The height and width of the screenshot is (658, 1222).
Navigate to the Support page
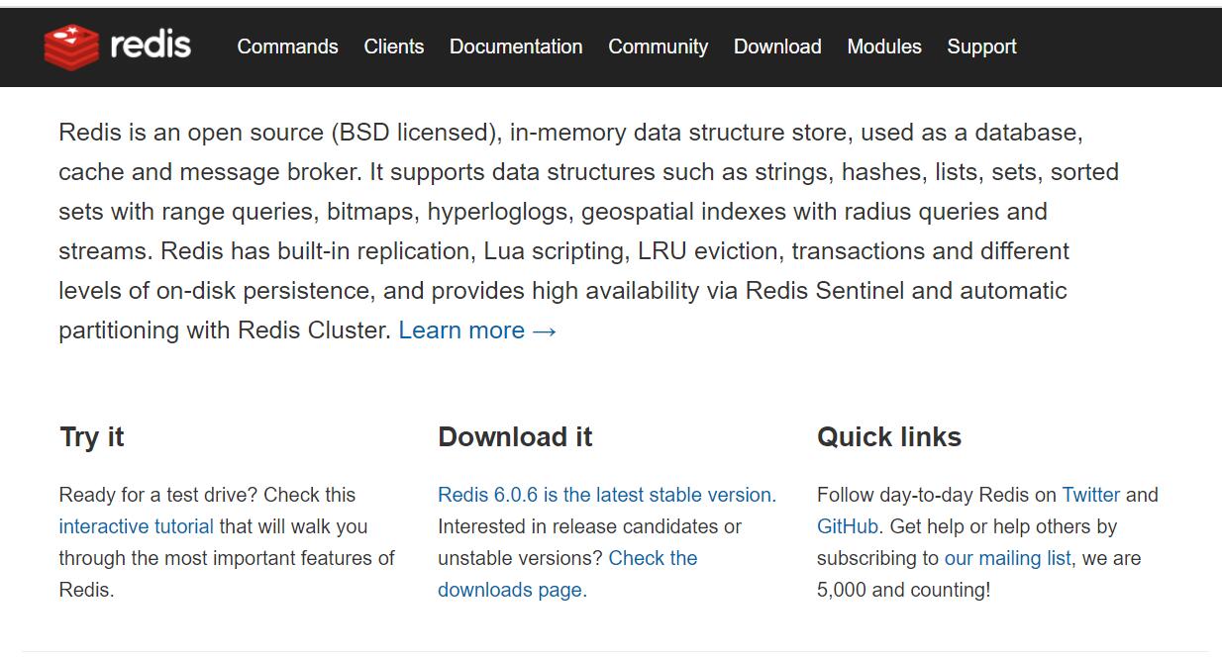(981, 47)
